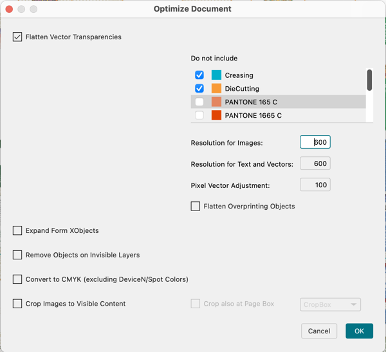Check the PANTONE 1665 C checkbox
Viewport: 386px width, 352px height.
tap(199, 116)
